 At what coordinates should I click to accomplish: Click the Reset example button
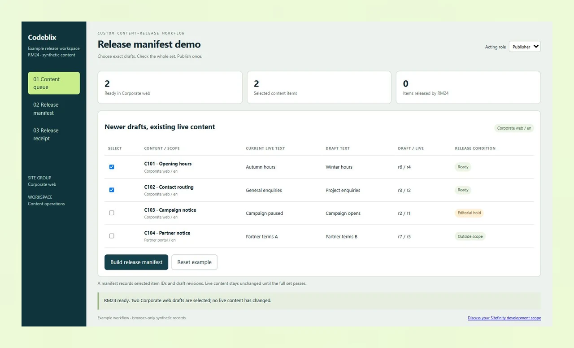(194, 262)
